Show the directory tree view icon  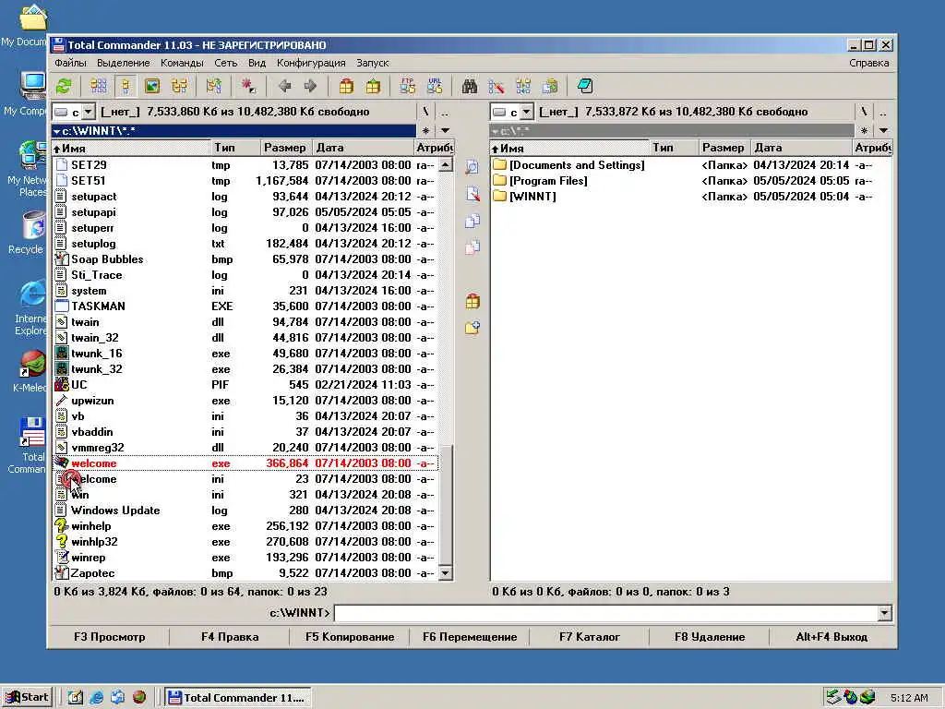(179, 86)
